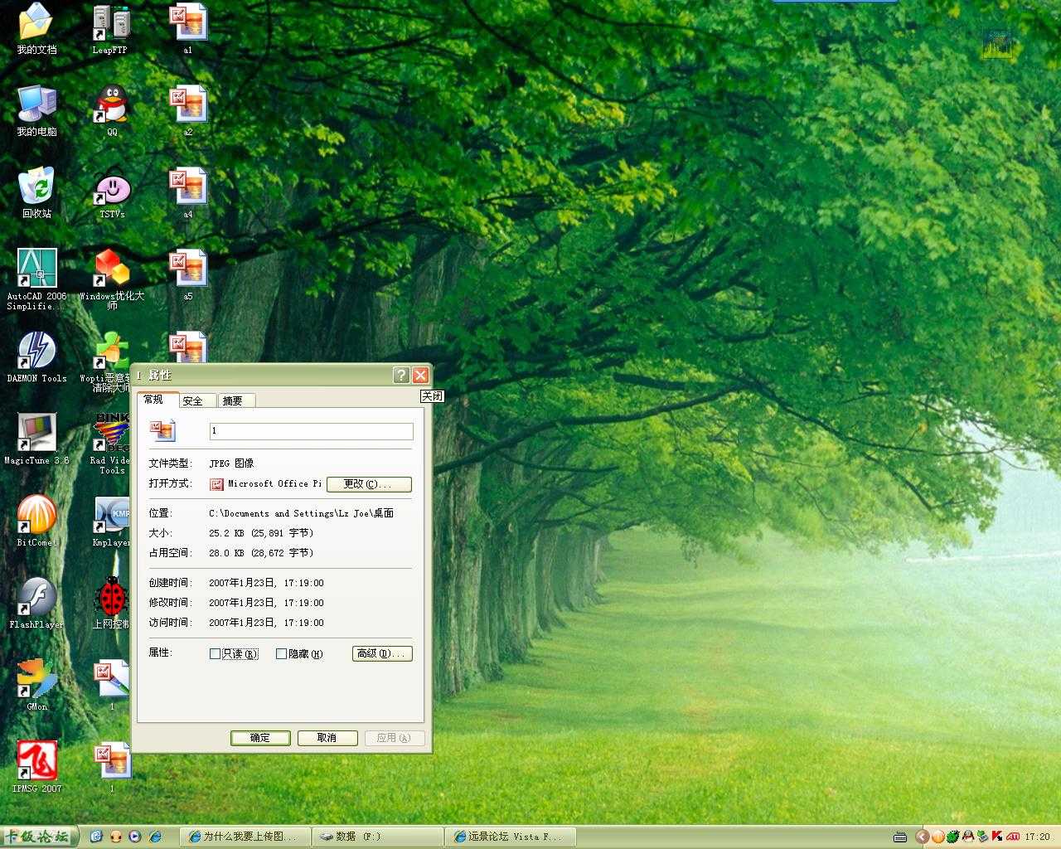Select the LeapFTP desktop shortcut
This screenshot has height=849, width=1061.
coord(110,28)
